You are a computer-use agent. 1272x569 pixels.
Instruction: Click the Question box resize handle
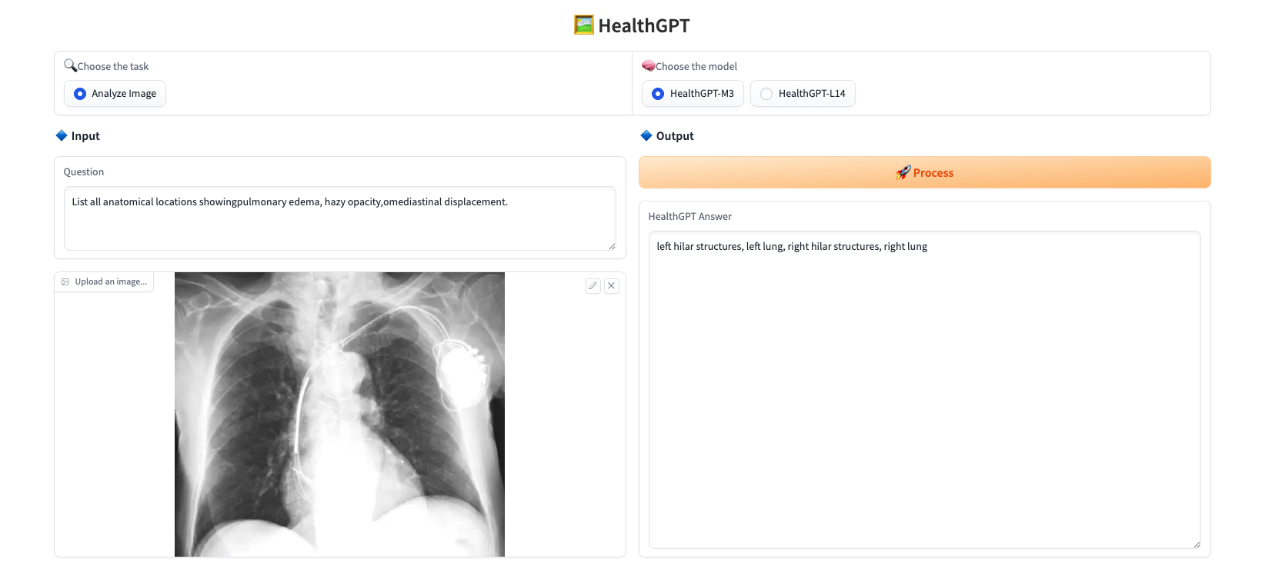click(x=612, y=246)
